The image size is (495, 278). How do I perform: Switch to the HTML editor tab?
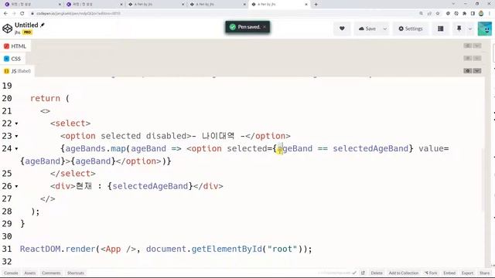[15, 46]
